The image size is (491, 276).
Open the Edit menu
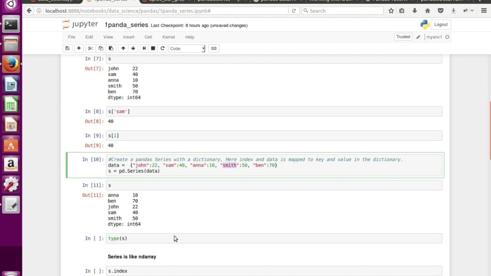click(x=89, y=37)
